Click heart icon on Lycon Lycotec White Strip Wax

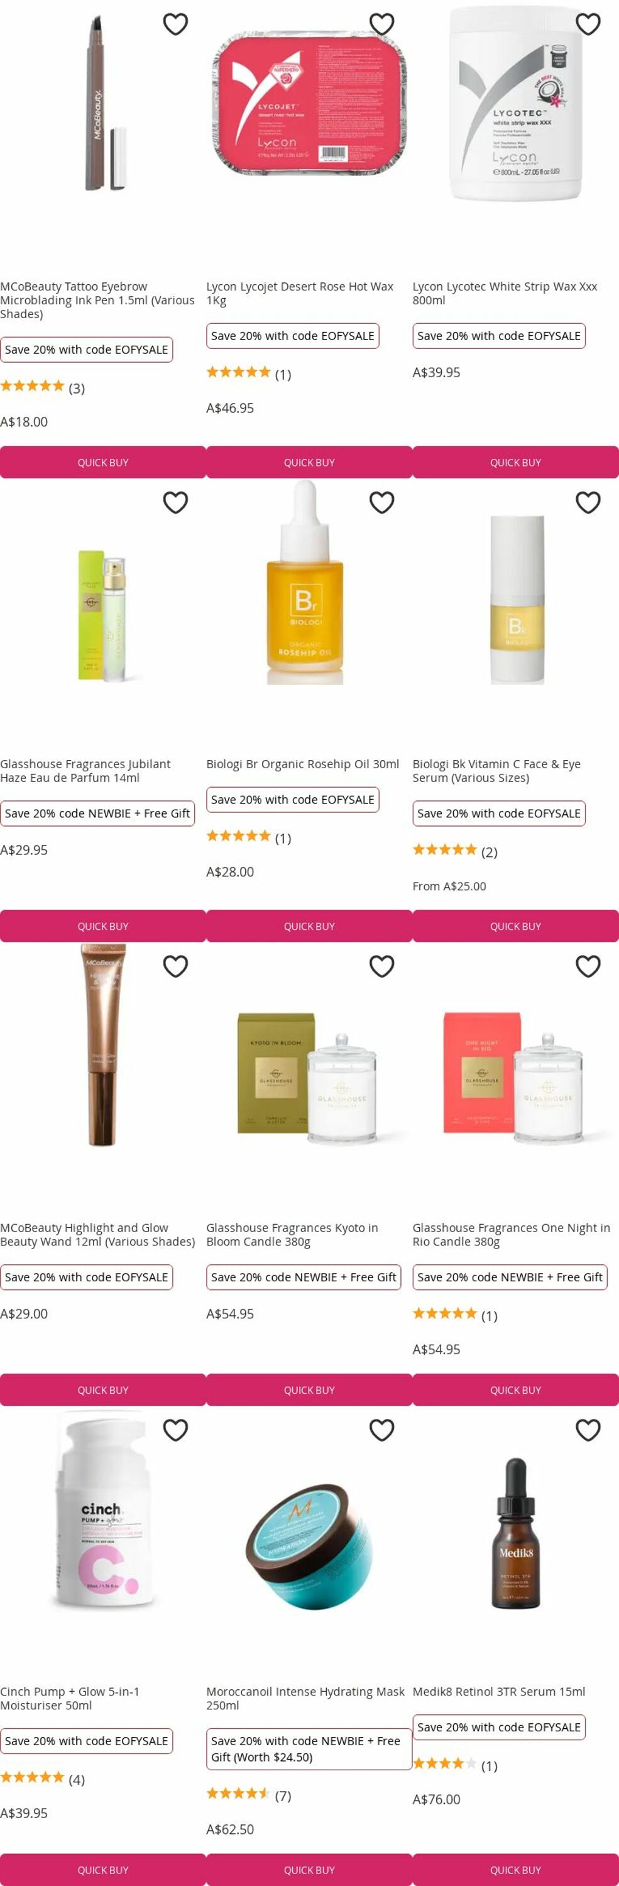click(x=588, y=24)
